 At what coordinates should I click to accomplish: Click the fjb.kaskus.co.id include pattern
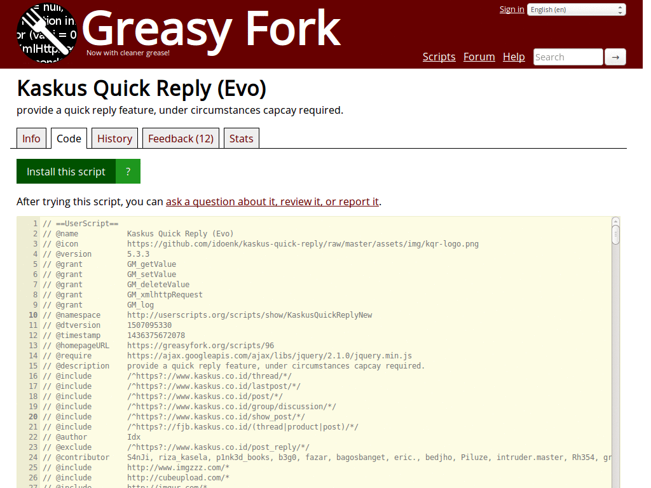click(243, 427)
